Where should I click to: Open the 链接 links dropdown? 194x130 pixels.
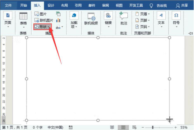click(x=109, y=20)
